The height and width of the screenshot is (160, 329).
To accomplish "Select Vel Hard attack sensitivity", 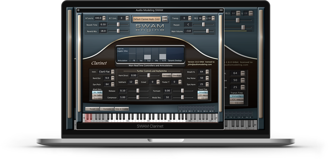I will pos(97,92).
